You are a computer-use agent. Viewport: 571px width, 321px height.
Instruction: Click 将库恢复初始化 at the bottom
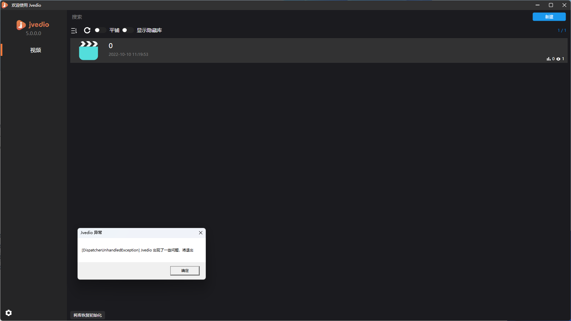tap(87, 315)
